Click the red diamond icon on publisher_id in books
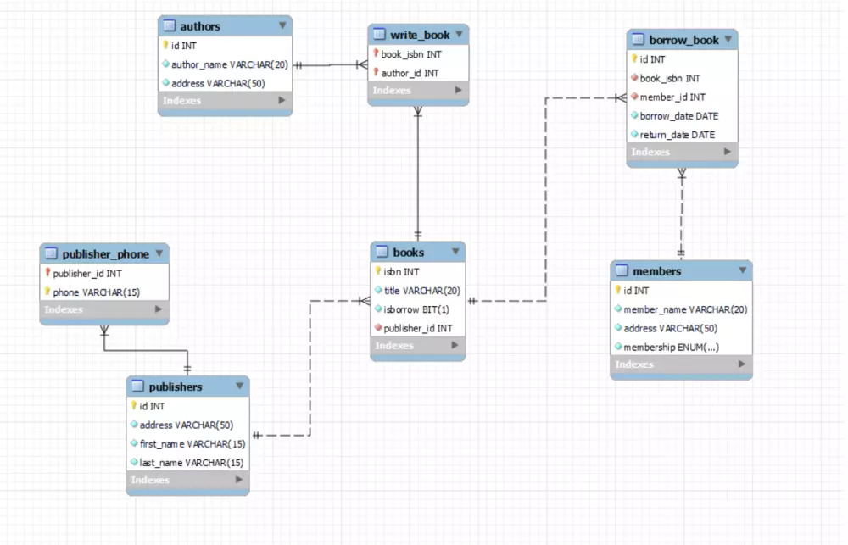Image resolution: width=848 pixels, height=545 pixels. [379, 328]
